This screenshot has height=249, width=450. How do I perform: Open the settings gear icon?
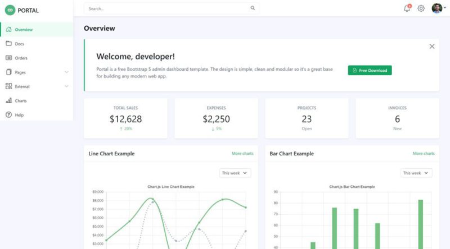point(421,8)
